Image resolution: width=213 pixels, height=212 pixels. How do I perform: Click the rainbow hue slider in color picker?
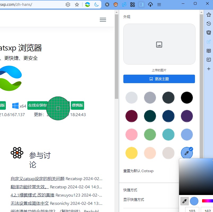pos(207,201)
